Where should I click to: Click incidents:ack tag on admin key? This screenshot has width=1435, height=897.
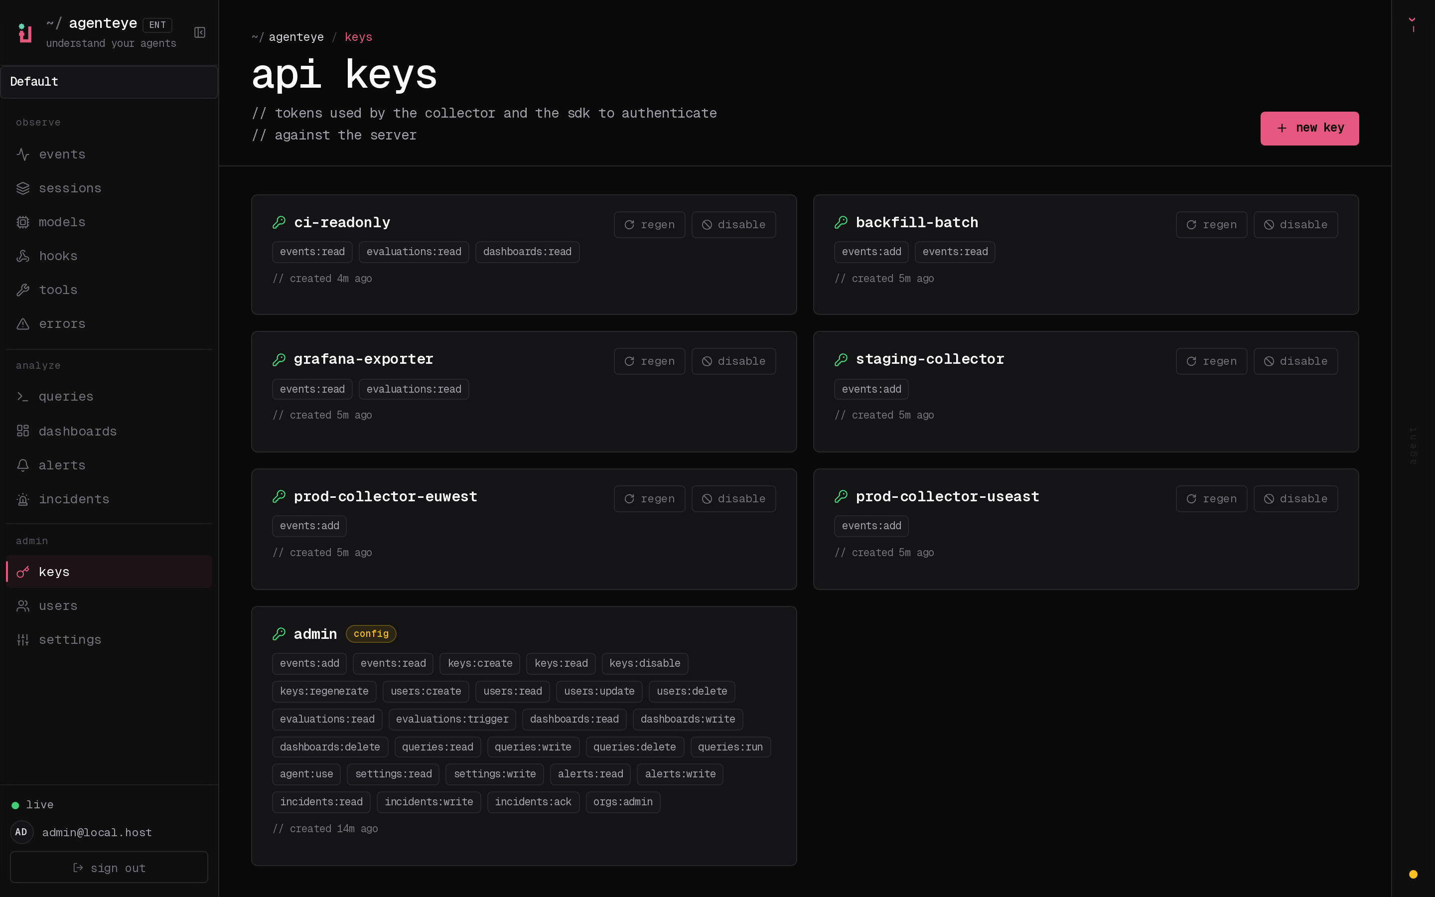(533, 802)
